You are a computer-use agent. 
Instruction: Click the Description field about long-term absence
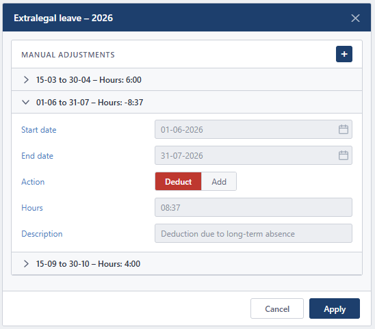click(253, 233)
